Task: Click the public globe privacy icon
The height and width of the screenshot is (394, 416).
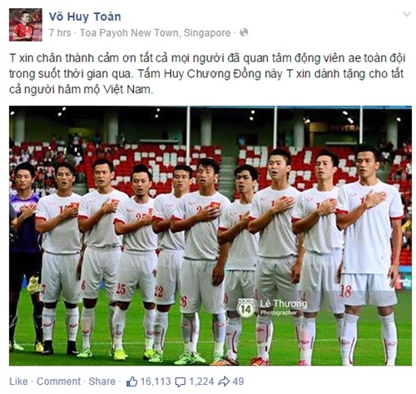Action: tap(244, 32)
